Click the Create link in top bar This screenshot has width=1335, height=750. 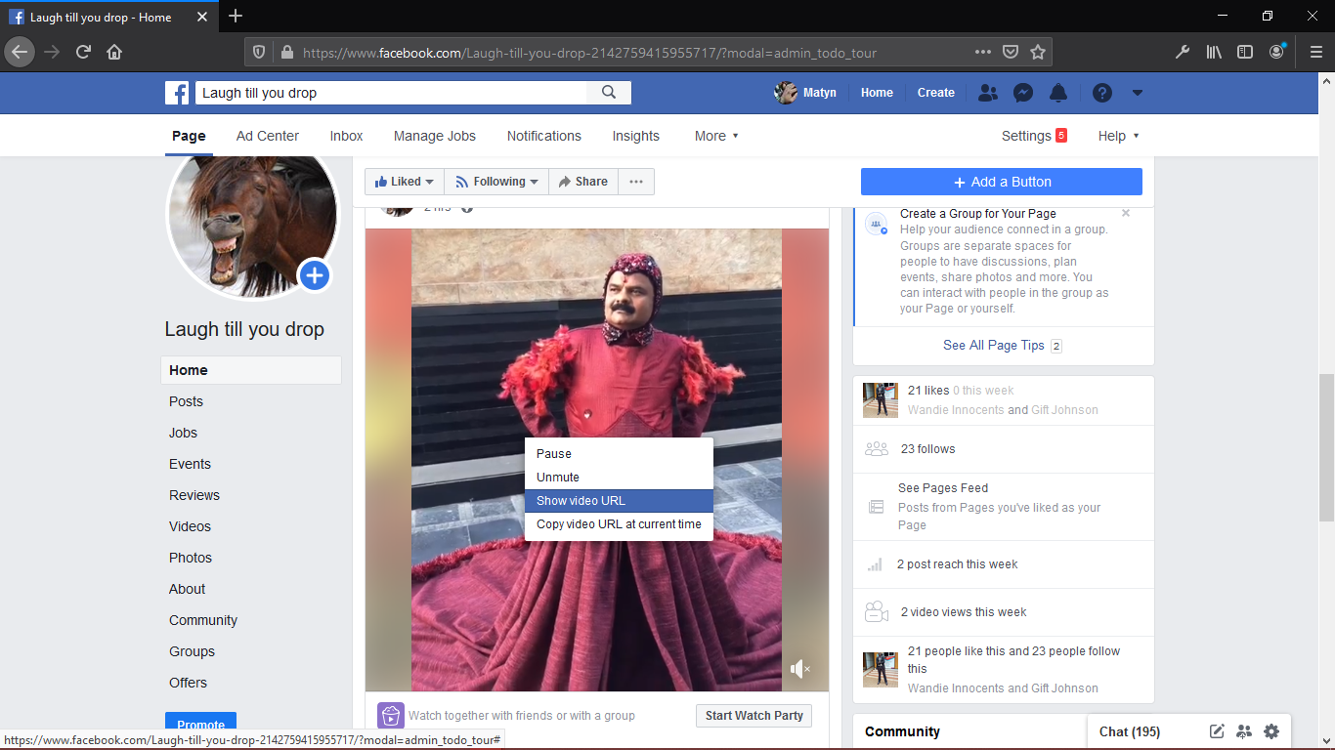(x=935, y=93)
